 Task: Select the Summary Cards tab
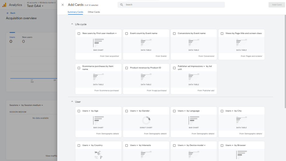76,12
